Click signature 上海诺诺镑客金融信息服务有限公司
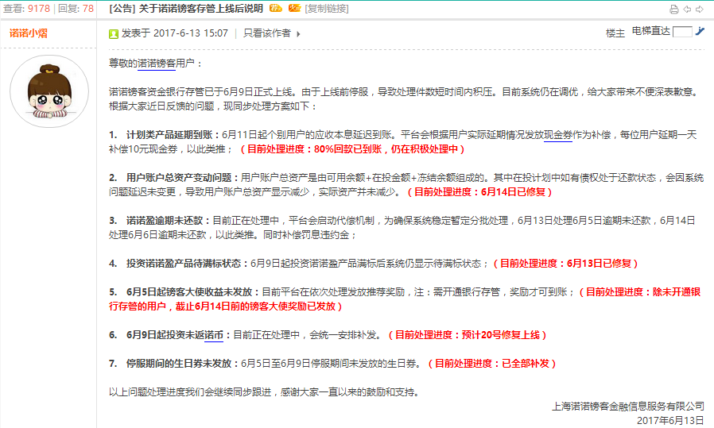 pyautogui.click(x=628, y=407)
